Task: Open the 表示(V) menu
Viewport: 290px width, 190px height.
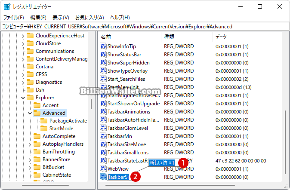Action: 61,18
